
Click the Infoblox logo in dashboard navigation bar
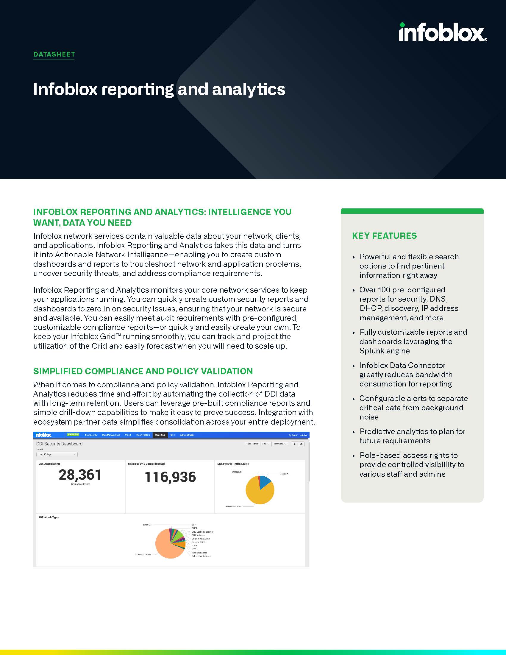coord(44,435)
